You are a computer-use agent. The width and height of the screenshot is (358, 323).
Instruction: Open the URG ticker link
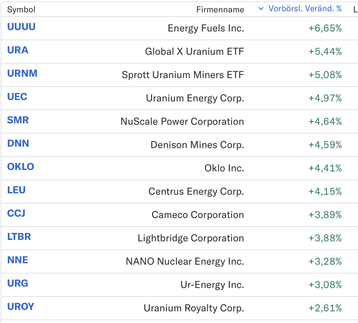[18, 283]
